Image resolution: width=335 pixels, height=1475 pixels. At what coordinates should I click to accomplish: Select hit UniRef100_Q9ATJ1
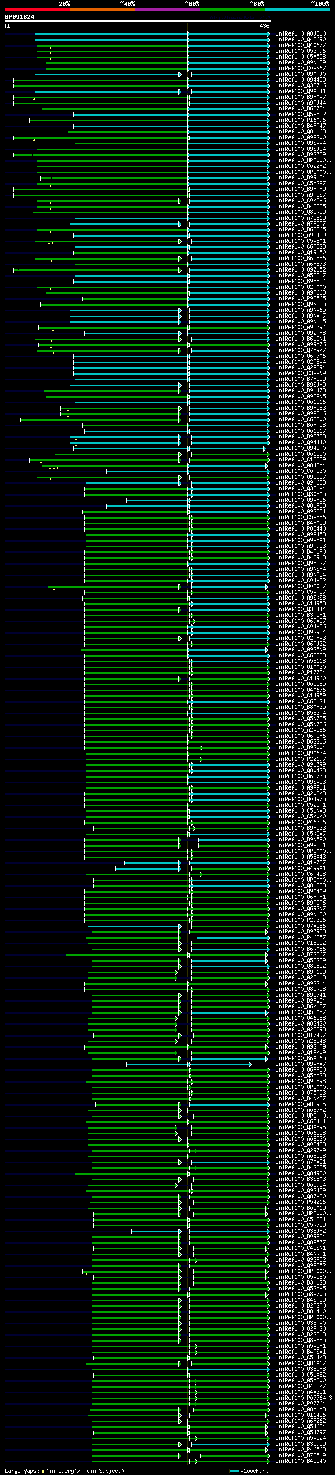click(300, 92)
